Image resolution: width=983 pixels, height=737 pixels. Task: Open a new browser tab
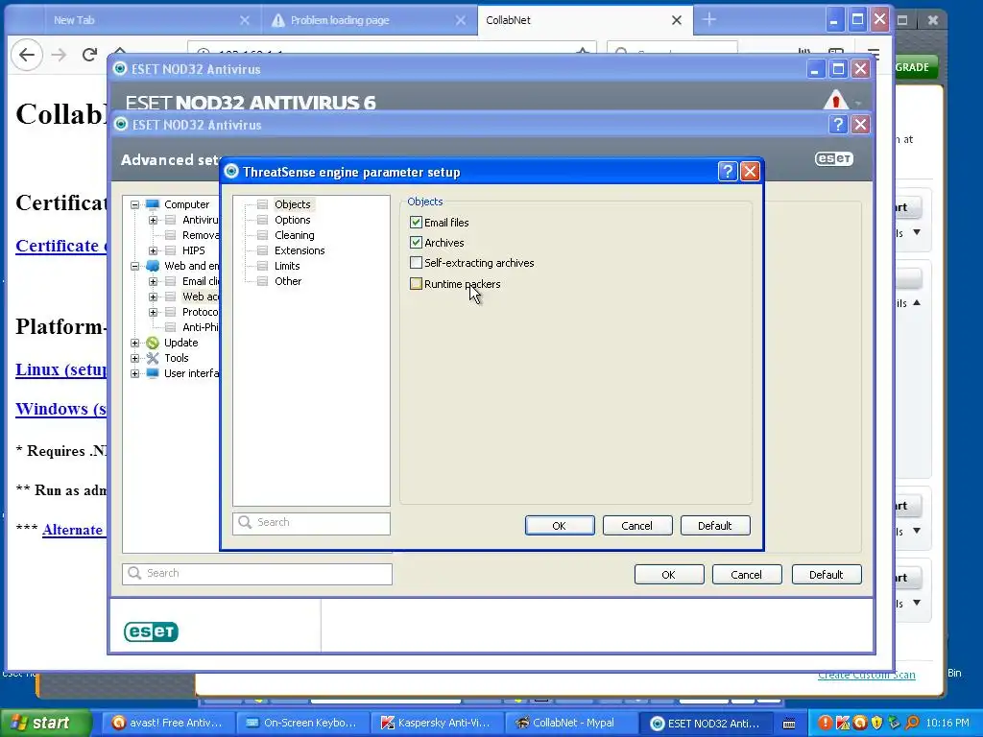click(x=709, y=20)
